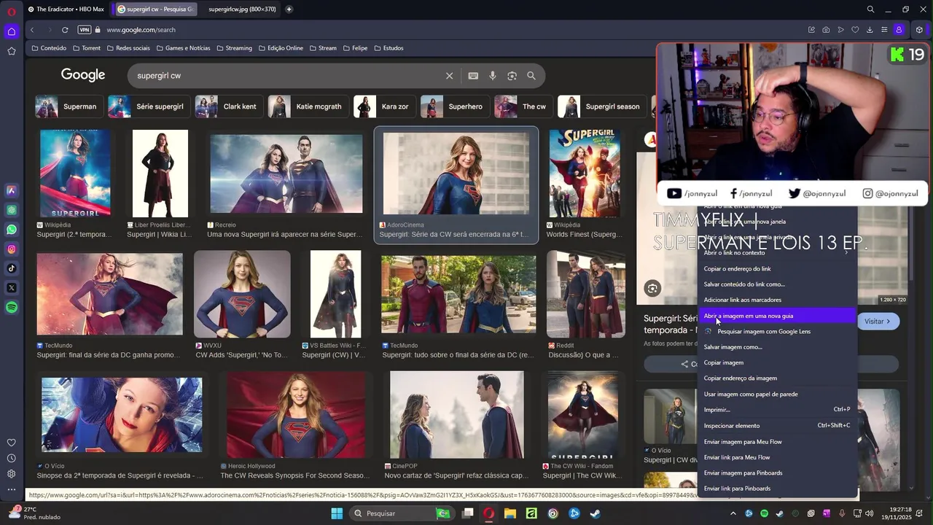Open the Felipe bookmarks folder
This screenshot has width=933, height=525.
[355, 48]
